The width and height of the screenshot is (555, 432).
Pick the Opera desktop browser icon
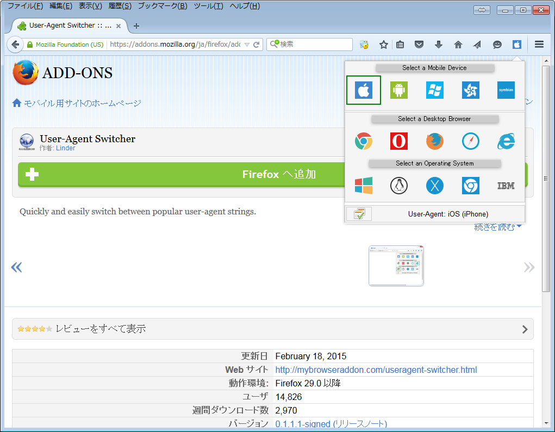(x=399, y=142)
